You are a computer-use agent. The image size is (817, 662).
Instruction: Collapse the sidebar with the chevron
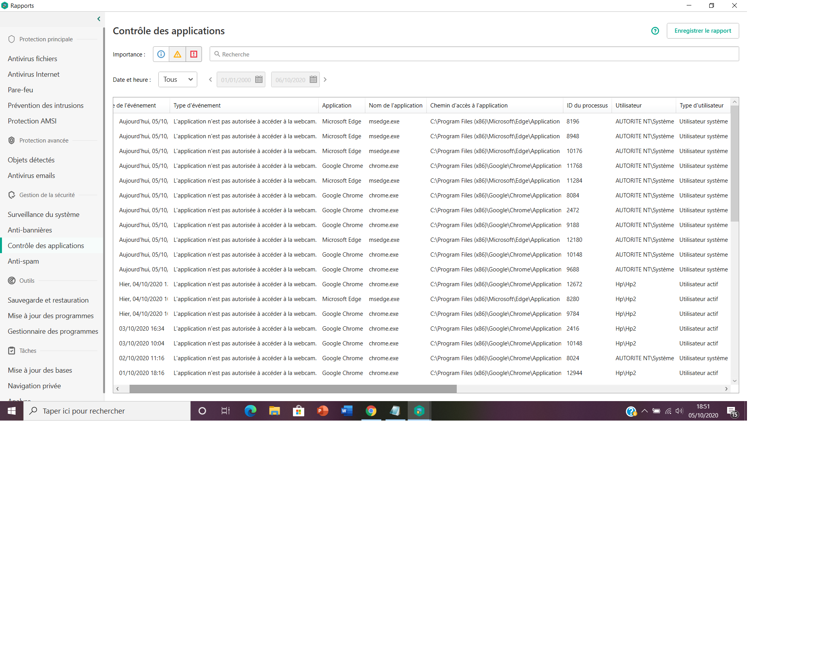99,19
